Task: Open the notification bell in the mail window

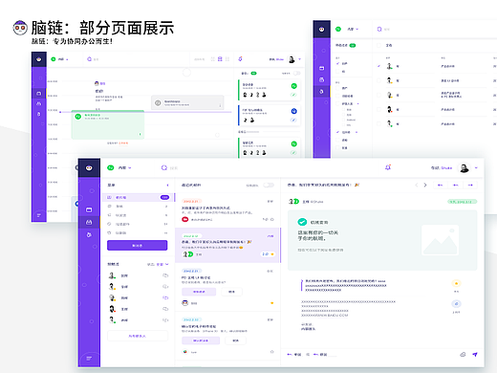Action: point(388,167)
